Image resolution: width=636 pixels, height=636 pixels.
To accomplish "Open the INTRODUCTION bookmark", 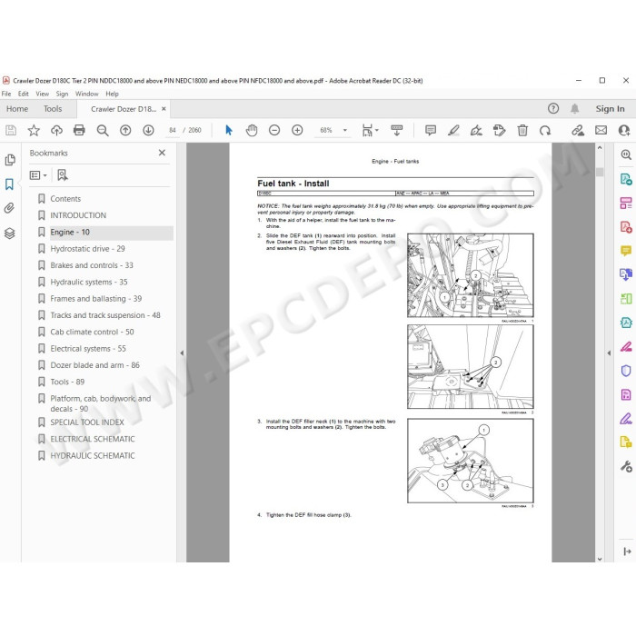I will click(78, 215).
